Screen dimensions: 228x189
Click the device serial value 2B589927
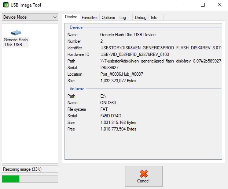point(109,68)
